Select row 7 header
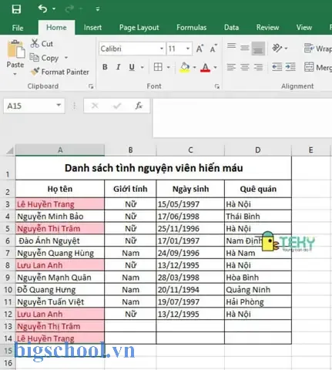The height and width of the screenshot is (370, 332). [x=8, y=253]
